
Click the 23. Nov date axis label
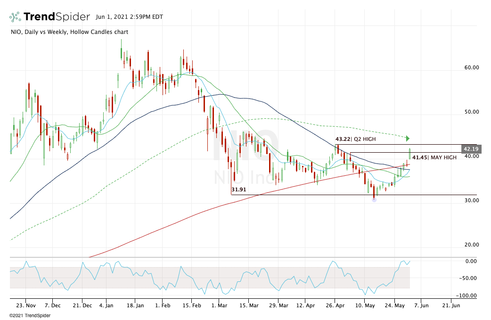pyautogui.click(x=26, y=305)
